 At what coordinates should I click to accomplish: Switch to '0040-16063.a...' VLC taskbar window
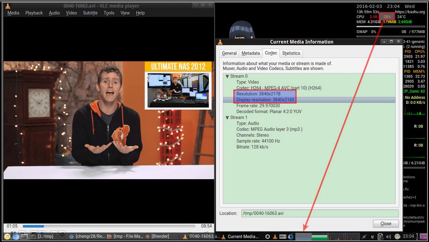tap(201, 236)
